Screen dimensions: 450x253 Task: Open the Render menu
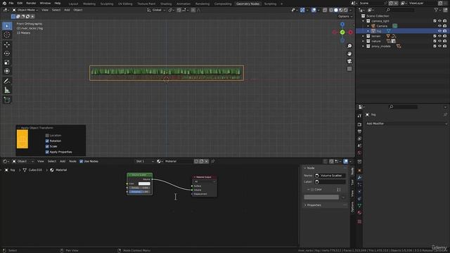[x=31, y=3]
